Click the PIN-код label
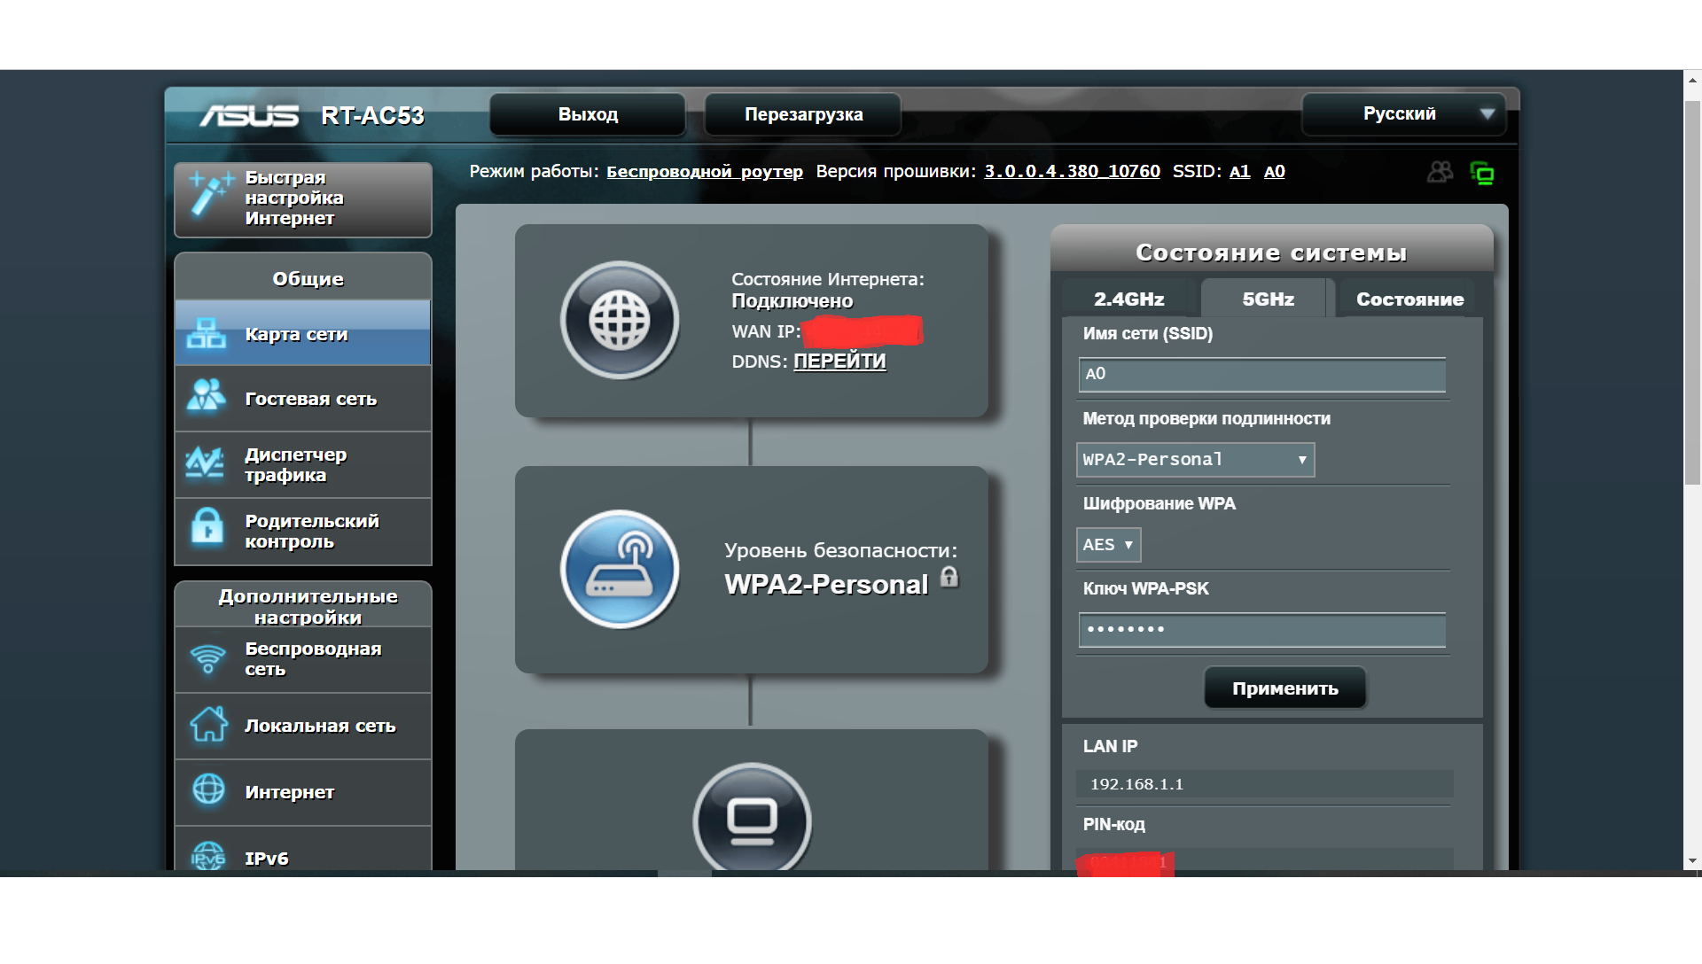This screenshot has height=964, width=1702. tap(1113, 825)
